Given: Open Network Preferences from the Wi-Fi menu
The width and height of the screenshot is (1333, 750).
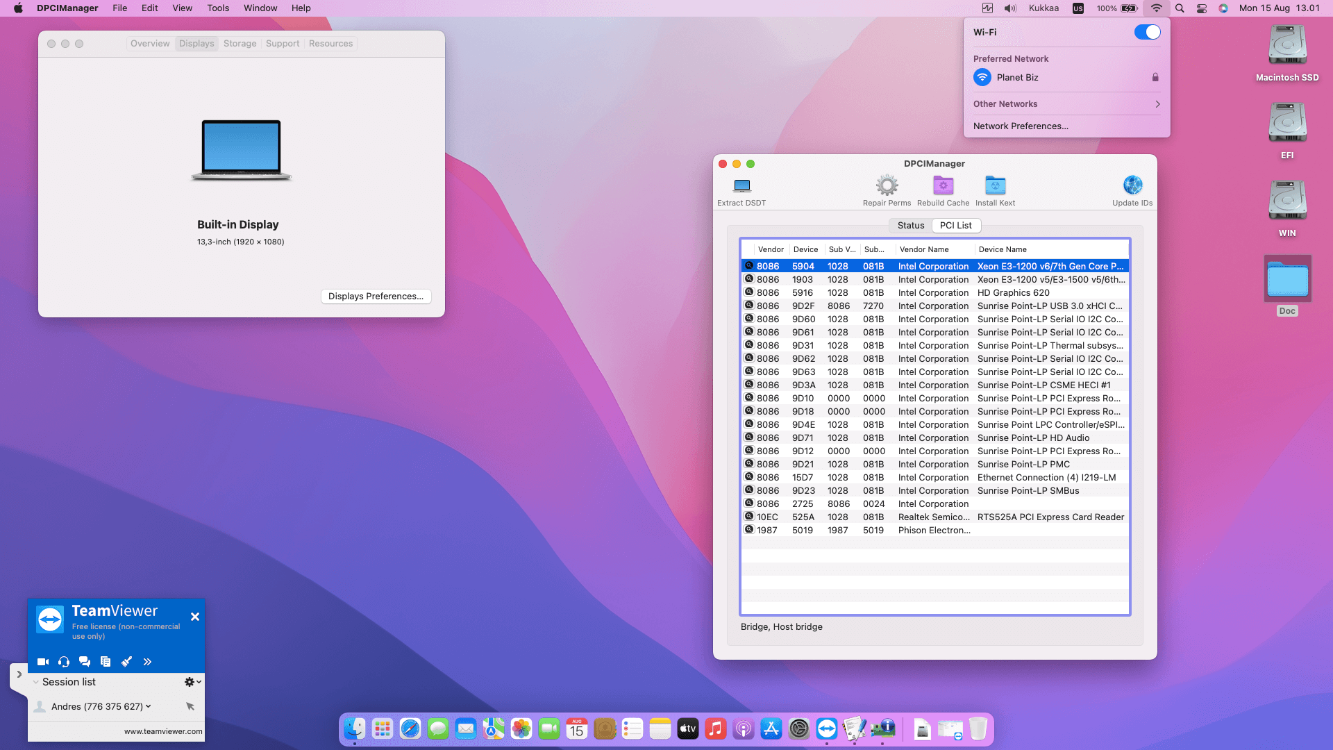Looking at the screenshot, I should coord(1021,126).
